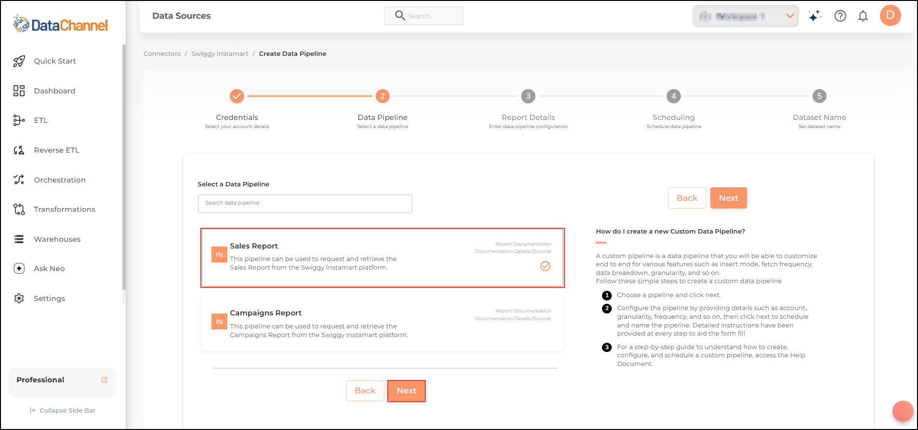Click step 4 Scheduling circle
918x430 pixels.
click(x=674, y=96)
